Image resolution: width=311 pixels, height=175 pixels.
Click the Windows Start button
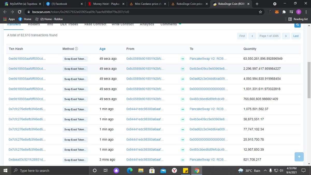point(5,170)
